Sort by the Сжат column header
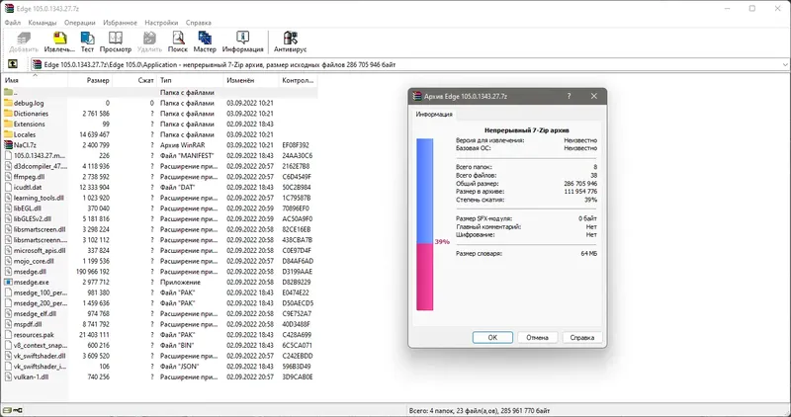The width and height of the screenshot is (791, 417). (x=134, y=80)
